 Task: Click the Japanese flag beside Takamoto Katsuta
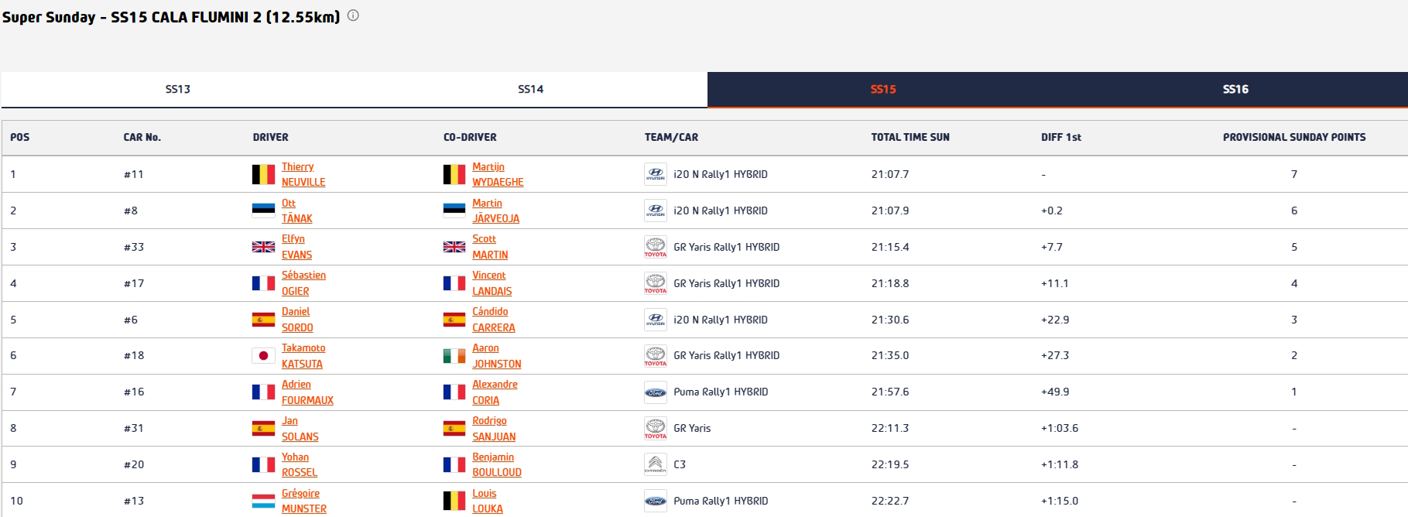(263, 356)
